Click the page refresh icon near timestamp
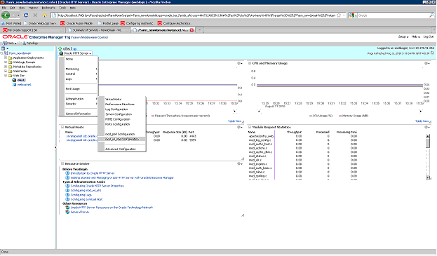437x256 pixels. 432,53
